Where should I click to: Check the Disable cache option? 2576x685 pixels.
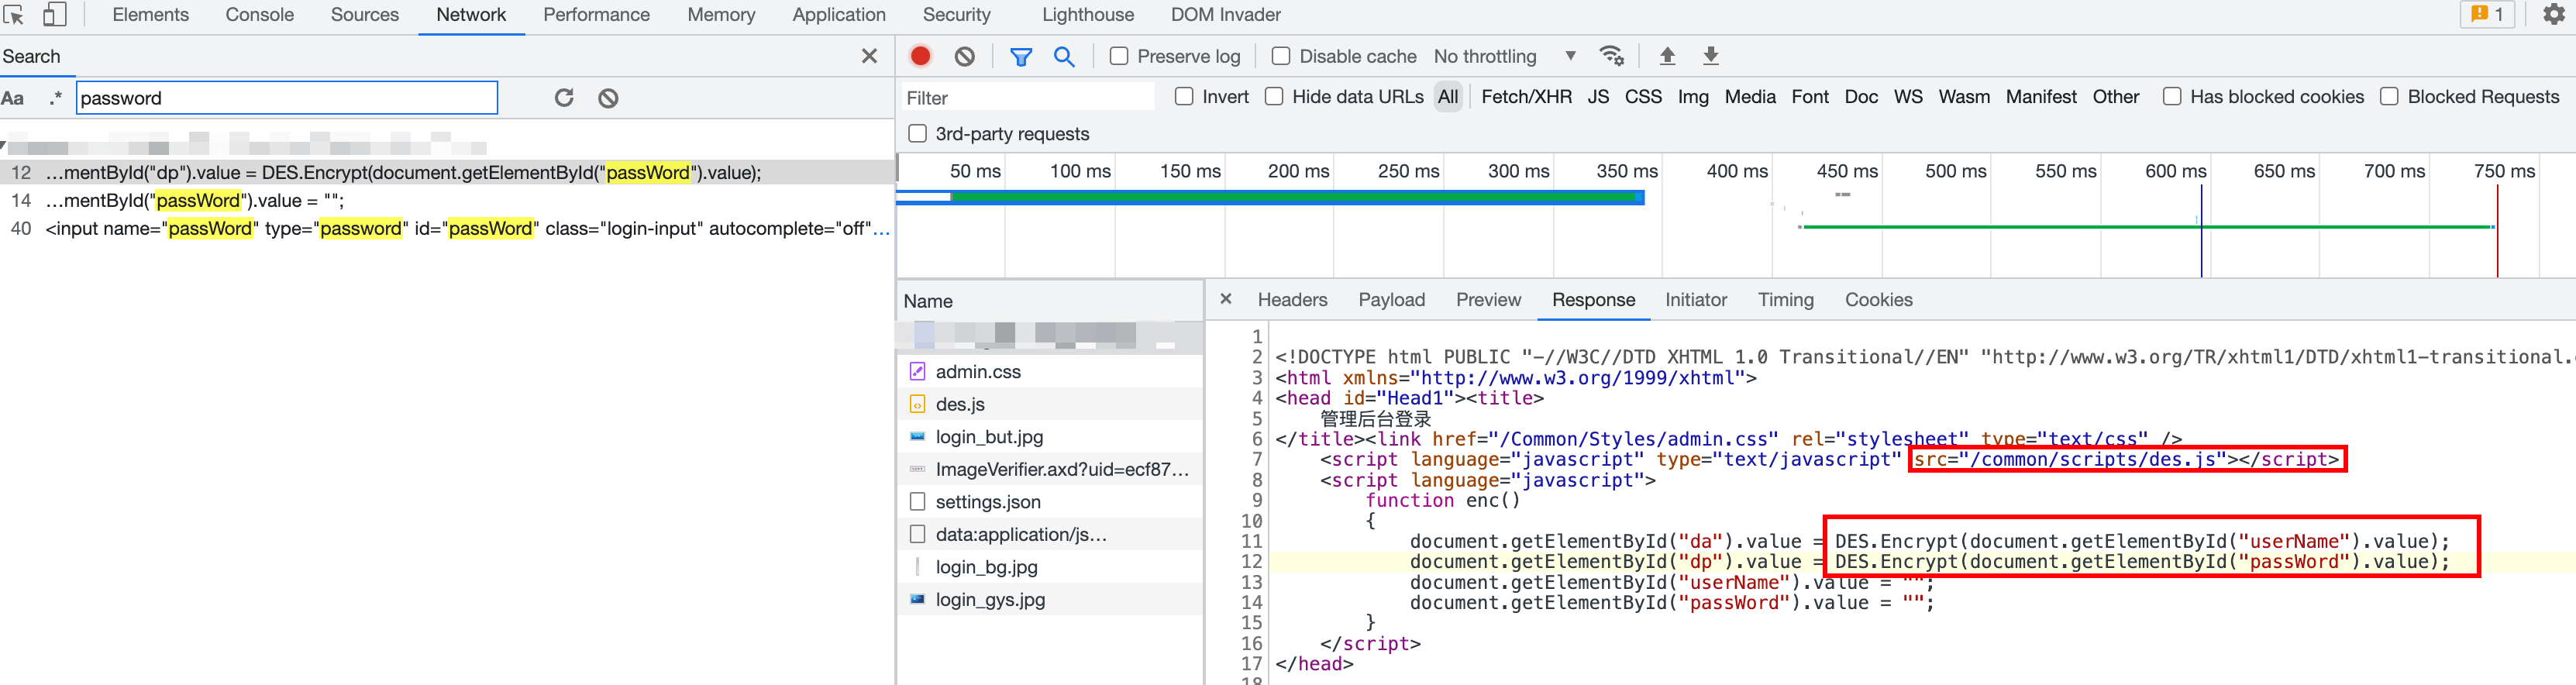[x=1281, y=56]
